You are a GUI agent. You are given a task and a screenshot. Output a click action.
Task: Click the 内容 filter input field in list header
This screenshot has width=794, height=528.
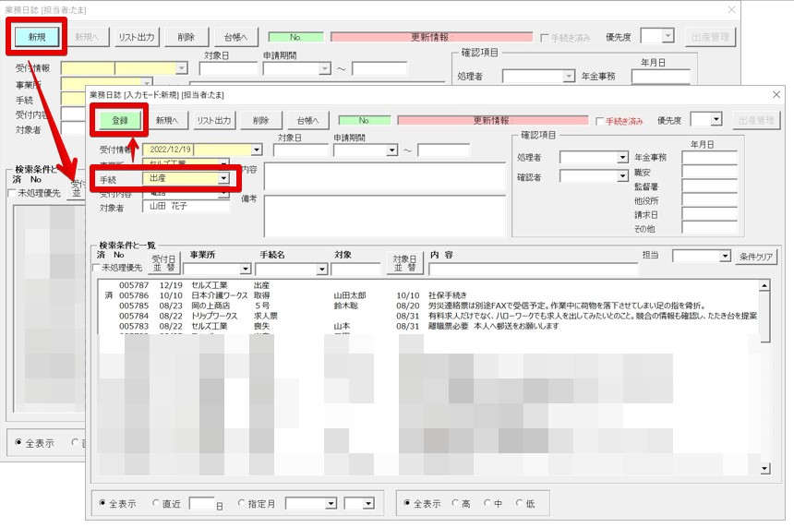coord(534,269)
